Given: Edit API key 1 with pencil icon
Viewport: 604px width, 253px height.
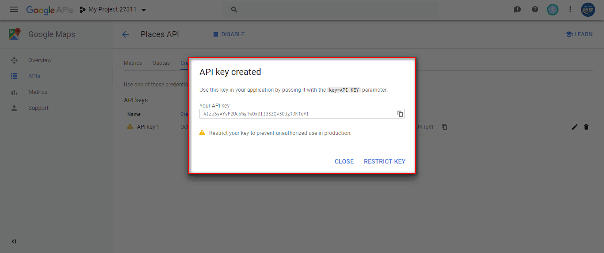Looking at the screenshot, I should (x=574, y=127).
